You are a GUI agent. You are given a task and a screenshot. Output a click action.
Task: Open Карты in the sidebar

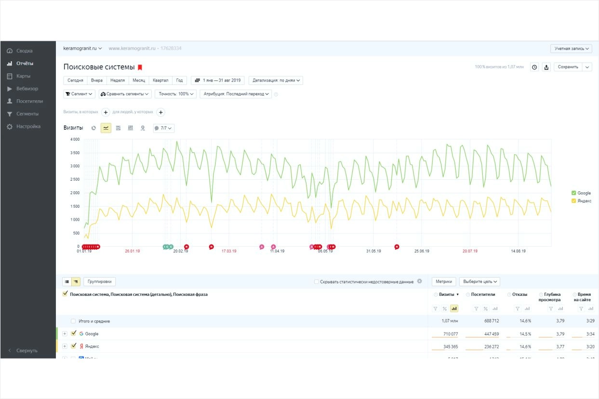pyautogui.click(x=23, y=76)
